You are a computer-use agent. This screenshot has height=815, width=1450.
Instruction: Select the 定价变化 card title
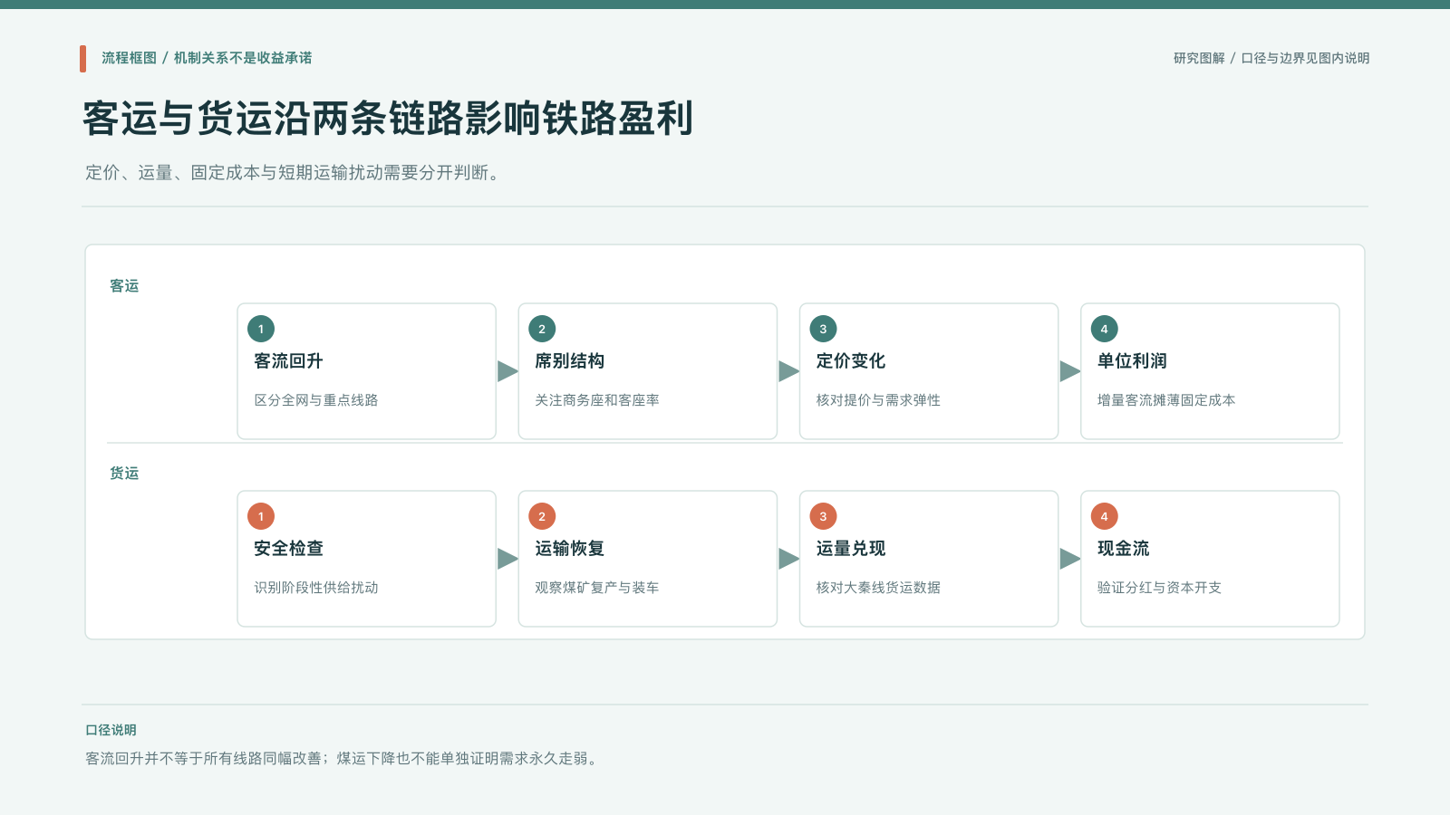coord(850,361)
